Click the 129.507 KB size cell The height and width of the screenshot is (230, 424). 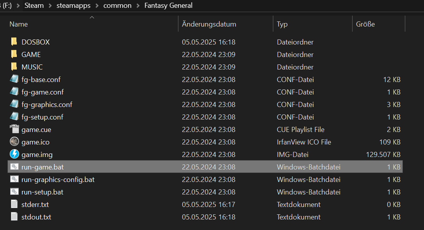(383, 154)
